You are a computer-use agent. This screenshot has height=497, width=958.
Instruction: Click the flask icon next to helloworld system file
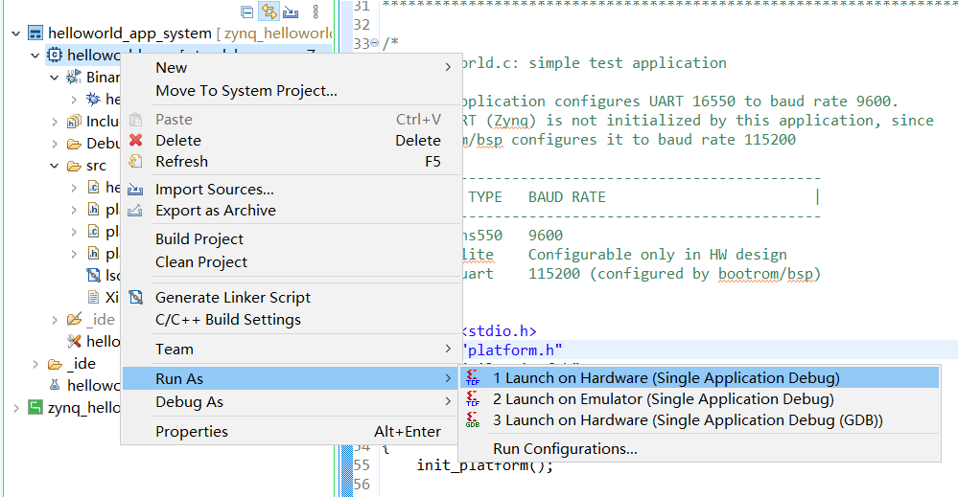55,385
